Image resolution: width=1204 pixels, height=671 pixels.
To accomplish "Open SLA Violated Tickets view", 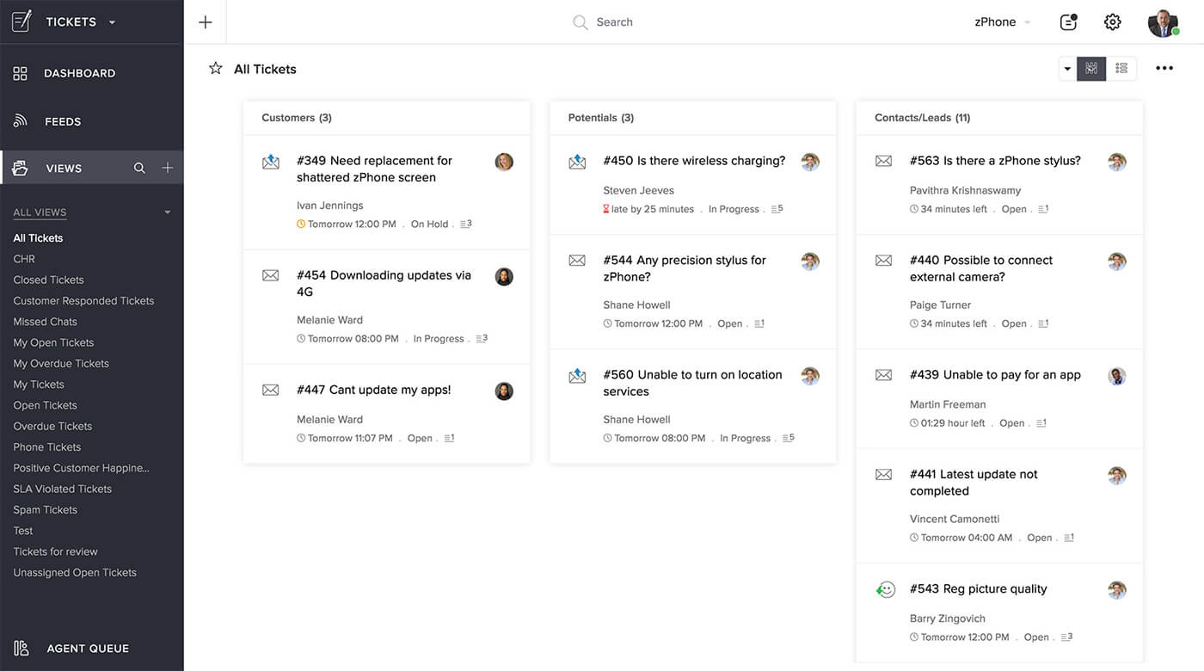I will [62, 489].
